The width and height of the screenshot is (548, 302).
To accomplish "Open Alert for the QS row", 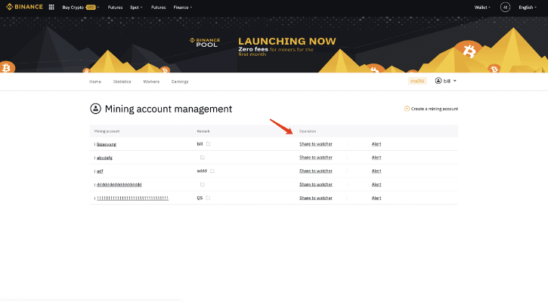I will [x=376, y=198].
